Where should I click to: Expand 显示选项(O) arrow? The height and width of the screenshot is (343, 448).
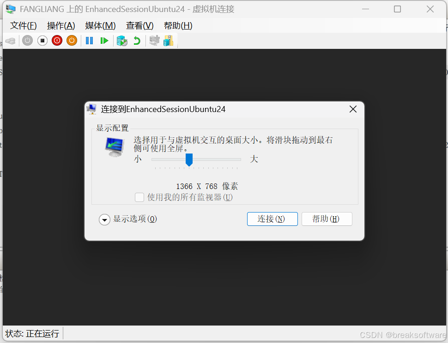coord(104,219)
